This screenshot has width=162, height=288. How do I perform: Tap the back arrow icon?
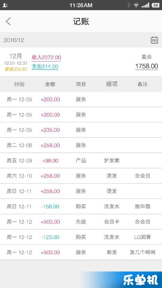pyautogui.click(x=8, y=21)
